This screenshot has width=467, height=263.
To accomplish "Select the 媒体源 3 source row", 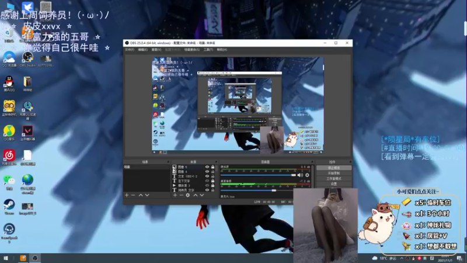I will 194,185.
